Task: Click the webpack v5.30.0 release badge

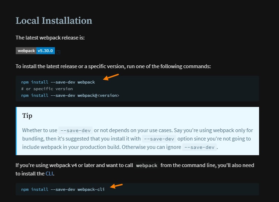Action: pyautogui.click(x=35, y=51)
